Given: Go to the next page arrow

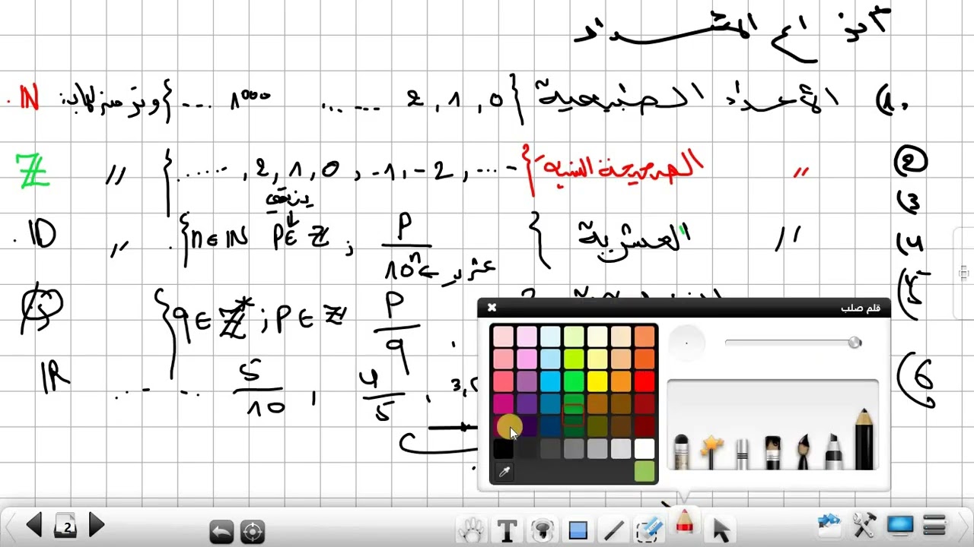Looking at the screenshot, I should coord(97,525).
